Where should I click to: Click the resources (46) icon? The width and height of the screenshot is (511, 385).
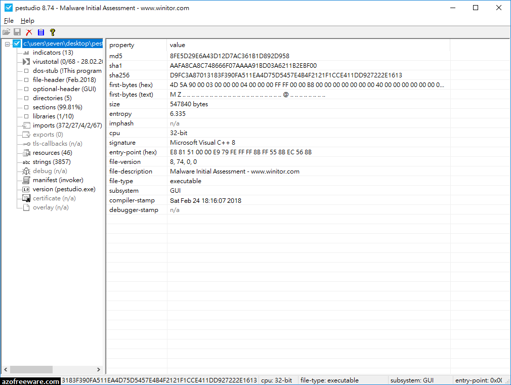[x=25, y=152]
